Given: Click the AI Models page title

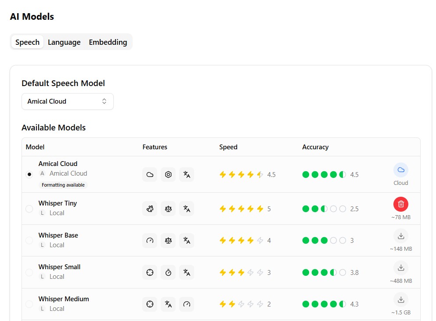Looking at the screenshot, I should [32, 16].
